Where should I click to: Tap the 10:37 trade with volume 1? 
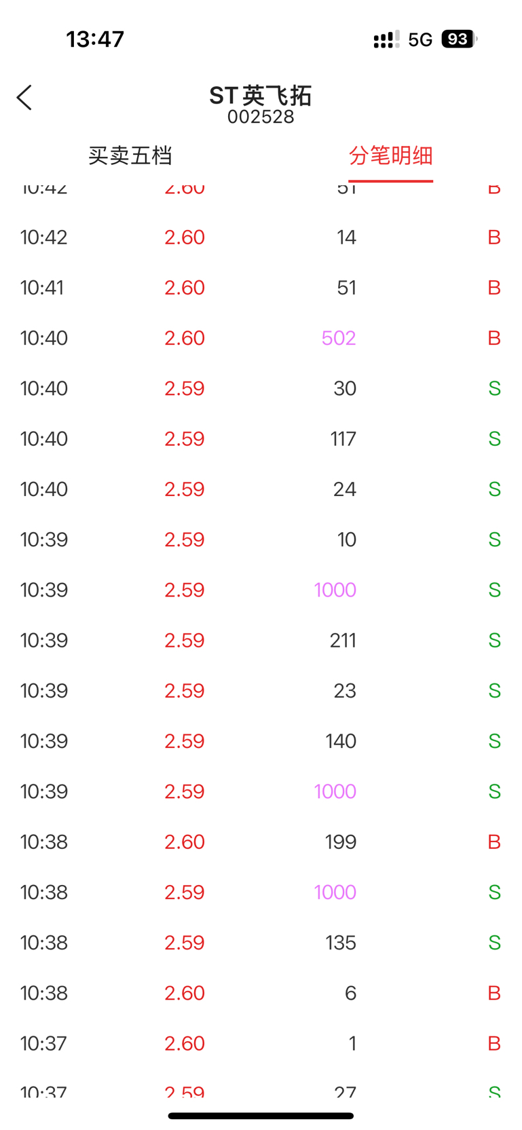tap(261, 1043)
